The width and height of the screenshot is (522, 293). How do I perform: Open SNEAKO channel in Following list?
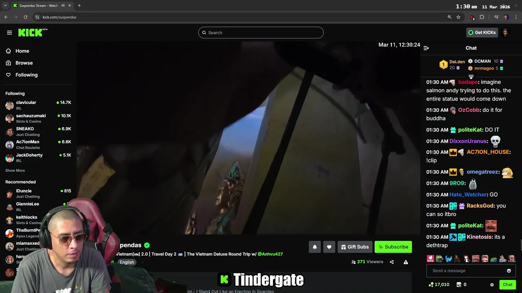(x=38, y=131)
